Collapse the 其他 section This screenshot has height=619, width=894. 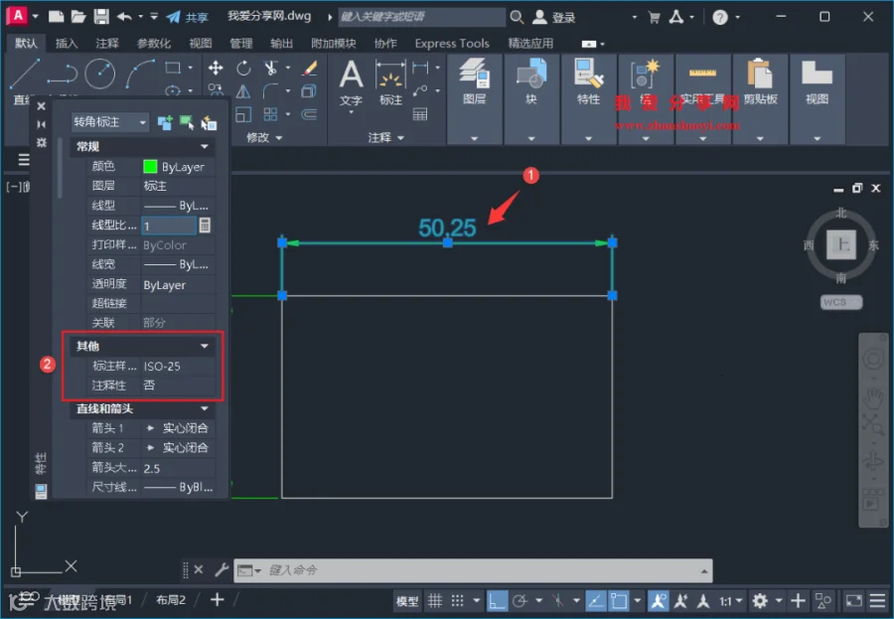(204, 346)
